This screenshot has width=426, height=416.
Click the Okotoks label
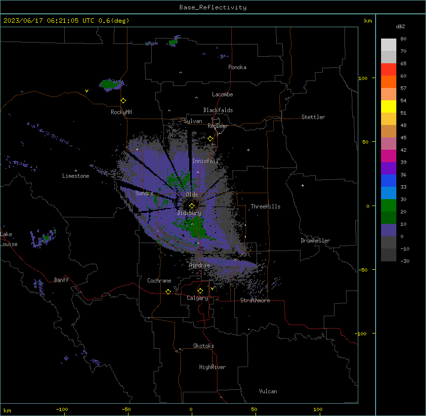pyautogui.click(x=204, y=346)
